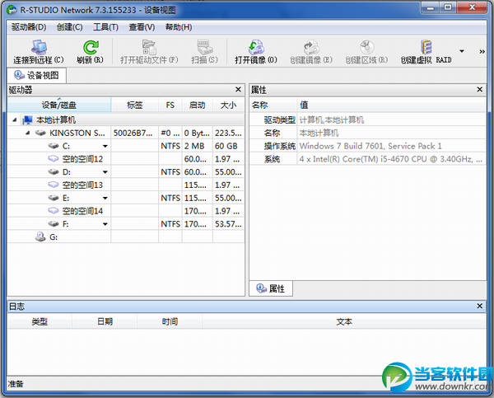The height and width of the screenshot is (398, 494).
Task: Open dropdown arrow for E: partition
Action: coord(105,198)
